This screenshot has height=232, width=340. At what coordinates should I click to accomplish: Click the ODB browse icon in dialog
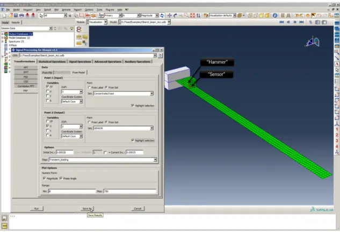(x=160, y=55)
